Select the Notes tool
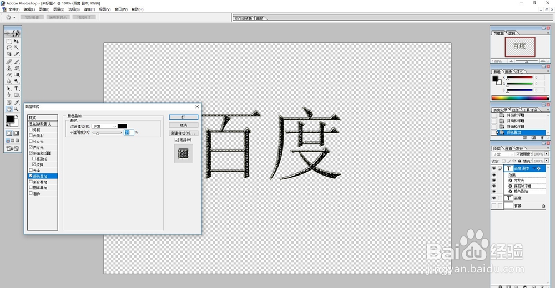Viewport: 555px width, 288px height. click(9, 103)
